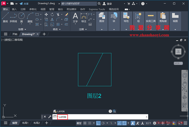Open the Dimension (标注) tool

pyautogui.click(x=84, y=17)
